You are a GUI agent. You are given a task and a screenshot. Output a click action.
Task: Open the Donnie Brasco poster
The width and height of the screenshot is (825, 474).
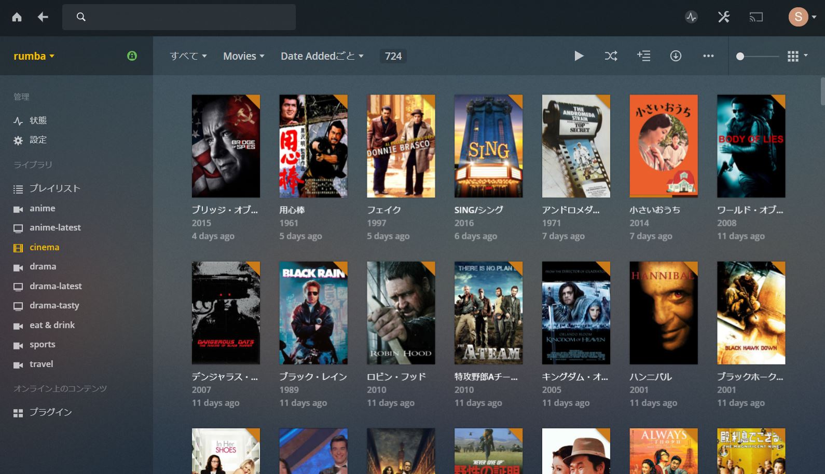click(x=401, y=146)
